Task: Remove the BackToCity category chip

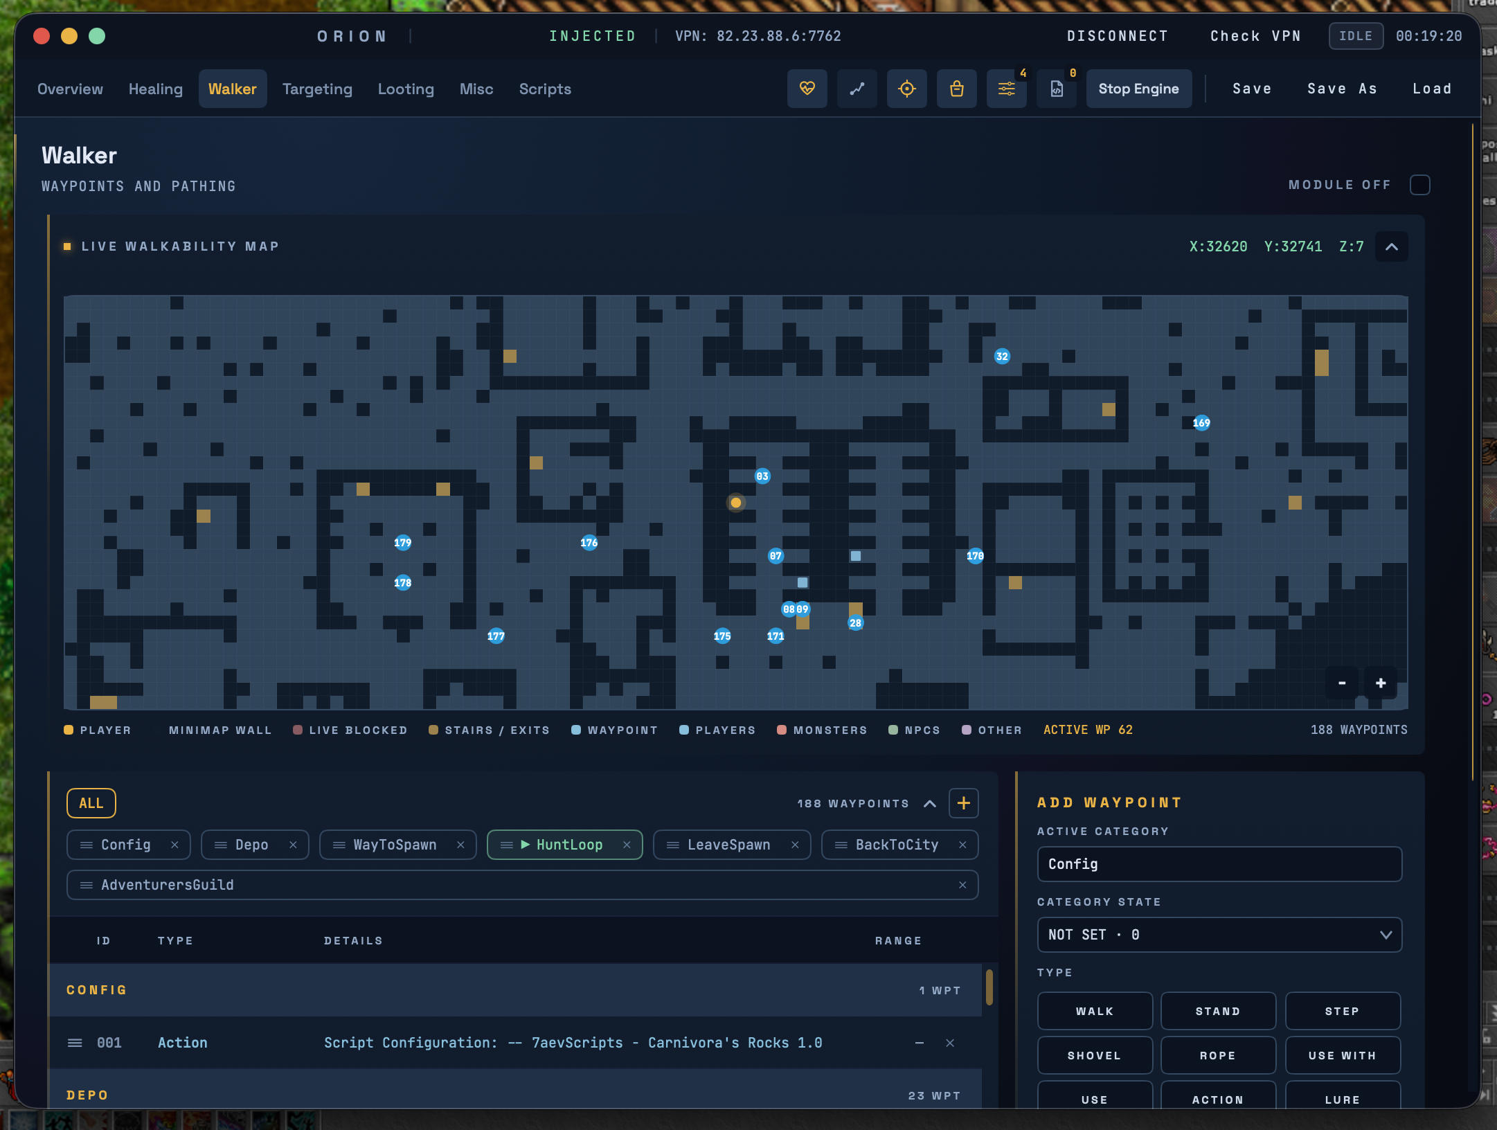Action: [962, 845]
